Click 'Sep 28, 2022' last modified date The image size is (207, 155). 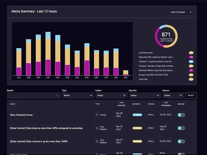[x=119, y=115]
